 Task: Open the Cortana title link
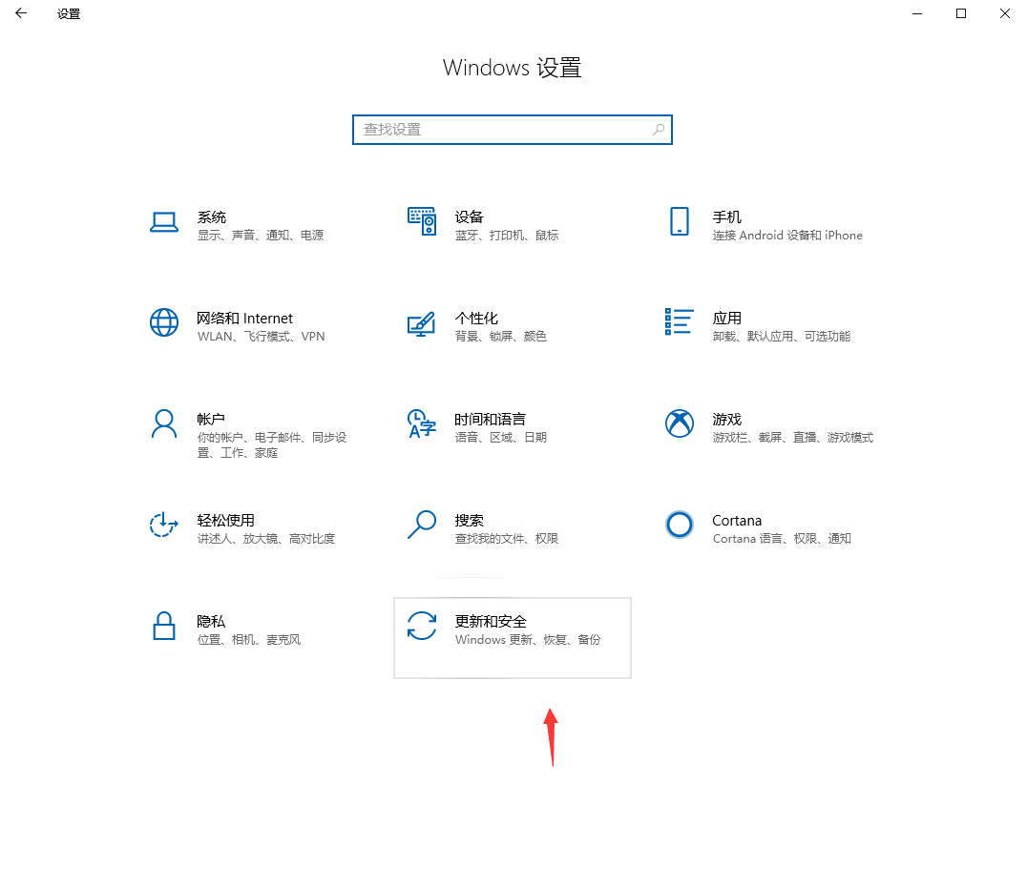click(x=737, y=521)
